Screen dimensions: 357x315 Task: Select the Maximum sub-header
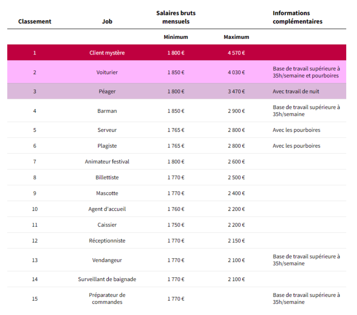236,37
